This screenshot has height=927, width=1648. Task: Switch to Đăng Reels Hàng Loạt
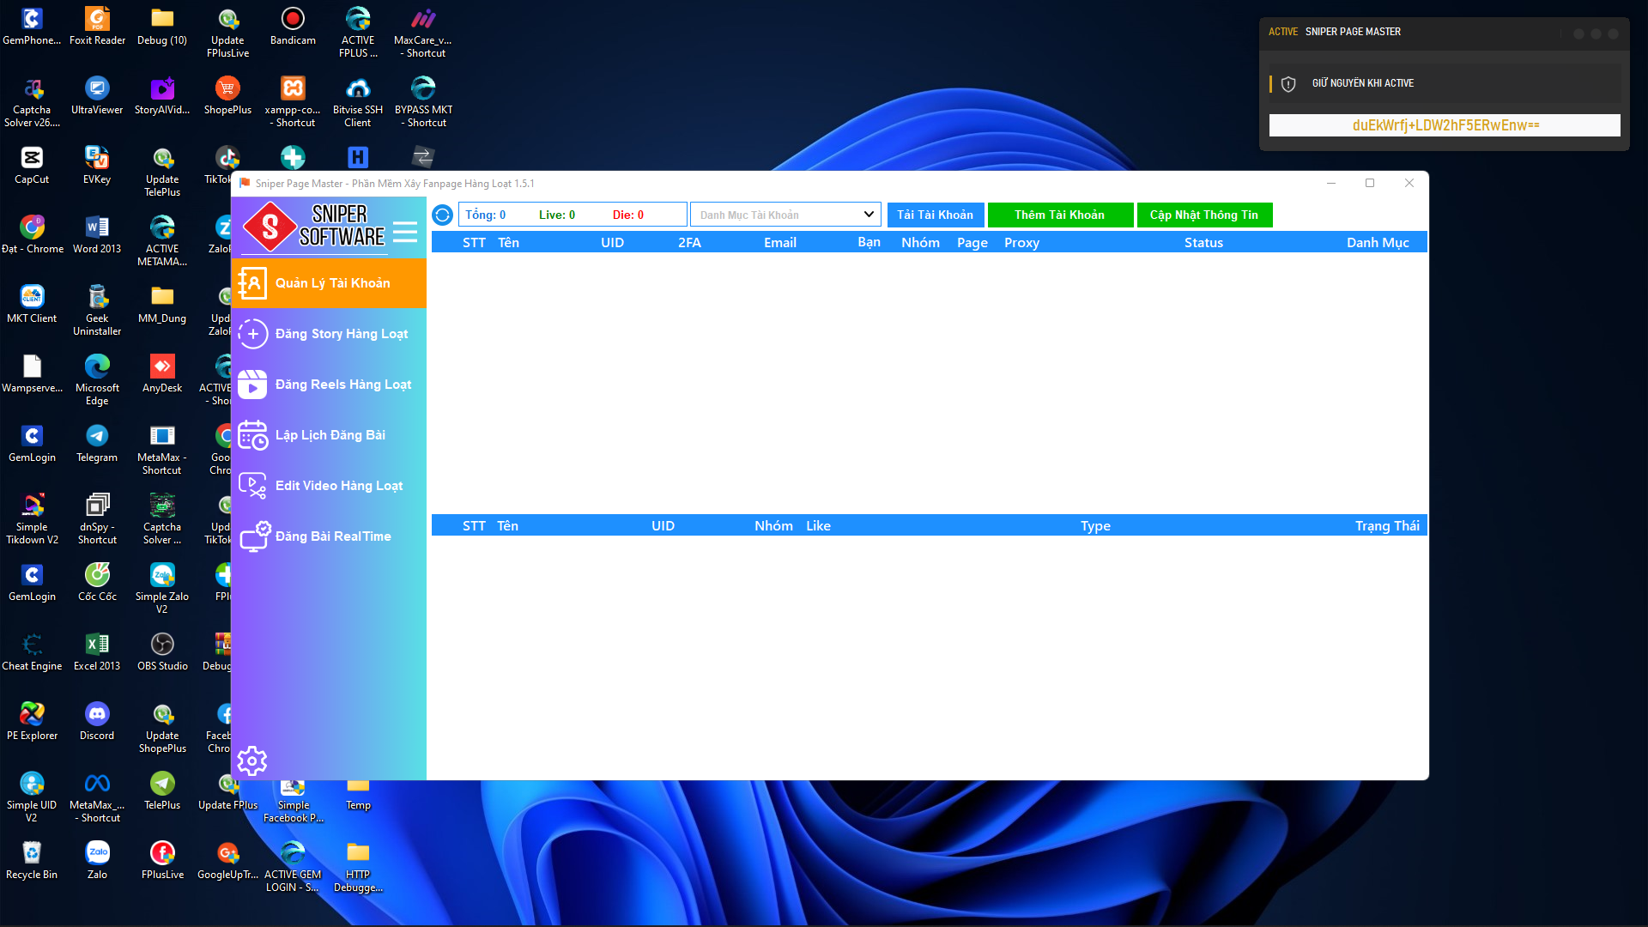point(329,385)
